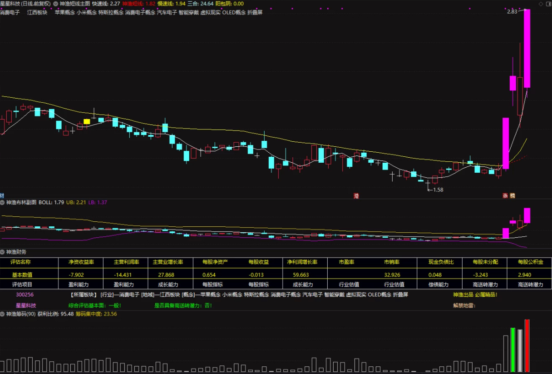552x374 pixels.
Task: Open the 折叠屏 concept tag in top row
Action: (255, 12)
